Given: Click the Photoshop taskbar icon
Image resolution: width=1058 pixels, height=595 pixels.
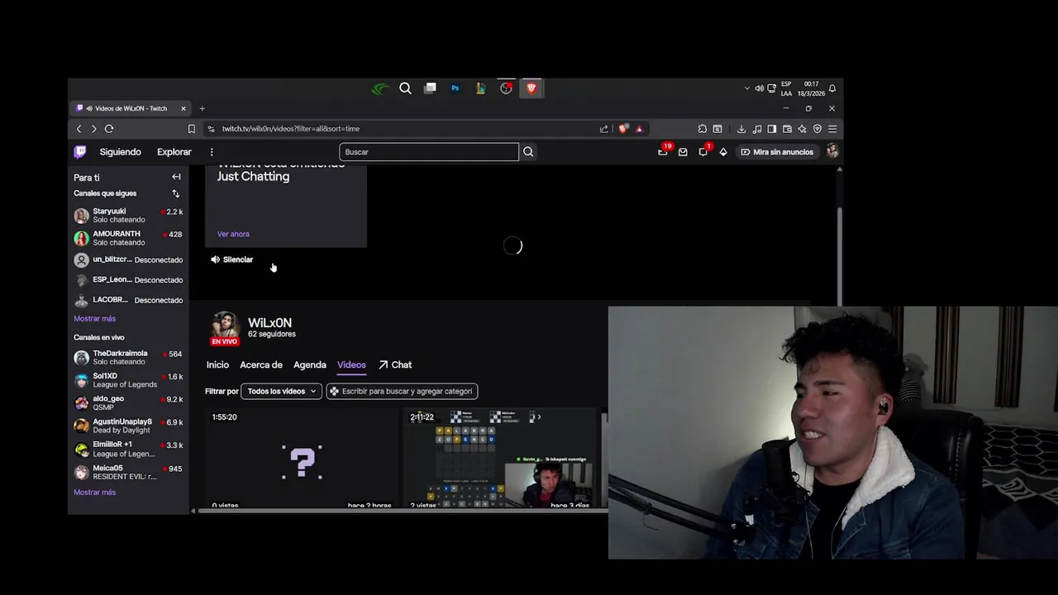Looking at the screenshot, I should [455, 88].
